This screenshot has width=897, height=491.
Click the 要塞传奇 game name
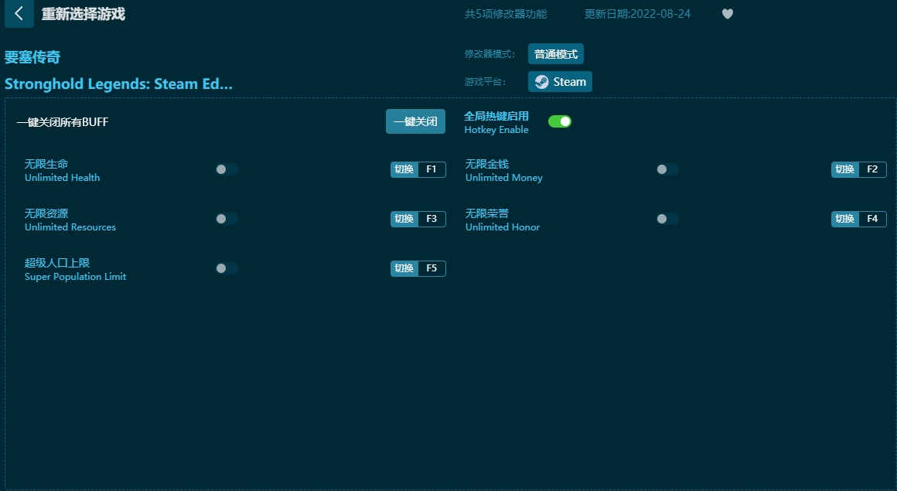(32, 57)
